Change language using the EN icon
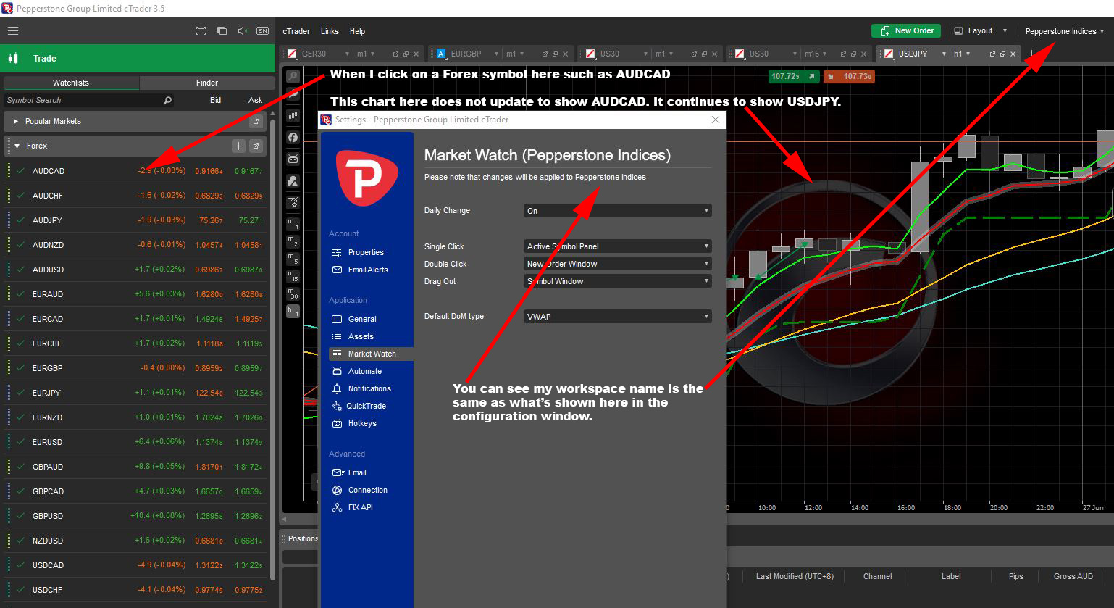 click(262, 31)
